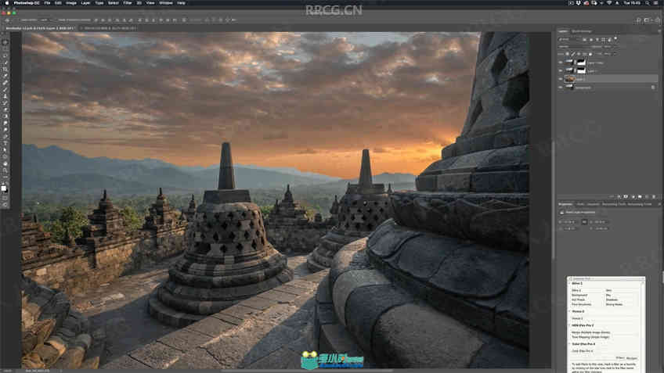Open the Layer menu
Screen dimensions: 664x373
point(85,3)
